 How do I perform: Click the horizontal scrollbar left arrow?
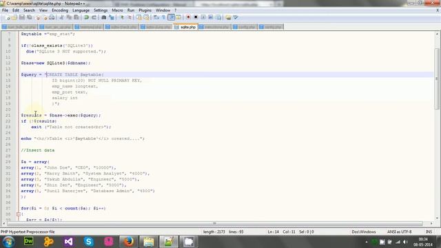coord(3,223)
